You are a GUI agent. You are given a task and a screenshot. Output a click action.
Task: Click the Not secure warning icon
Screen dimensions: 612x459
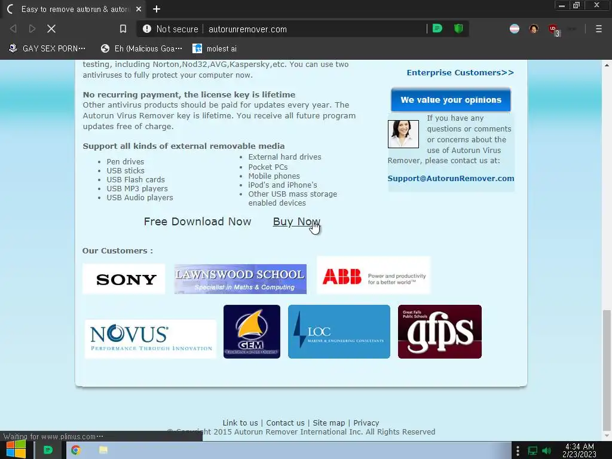147,29
